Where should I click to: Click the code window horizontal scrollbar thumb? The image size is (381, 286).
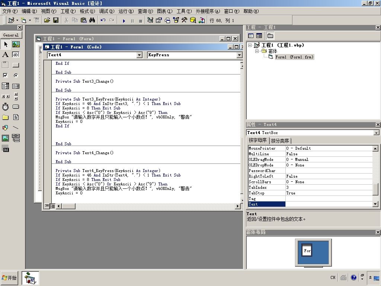click(68, 206)
